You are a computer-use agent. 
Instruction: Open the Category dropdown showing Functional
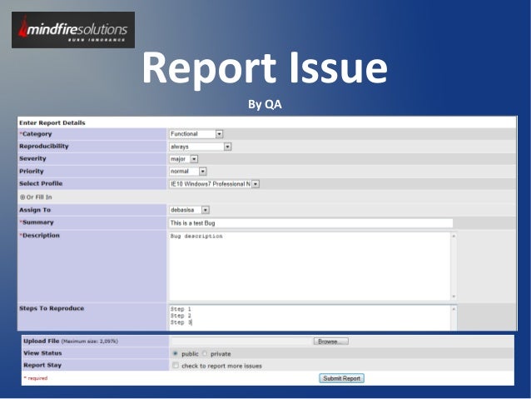(x=196, y=134)
